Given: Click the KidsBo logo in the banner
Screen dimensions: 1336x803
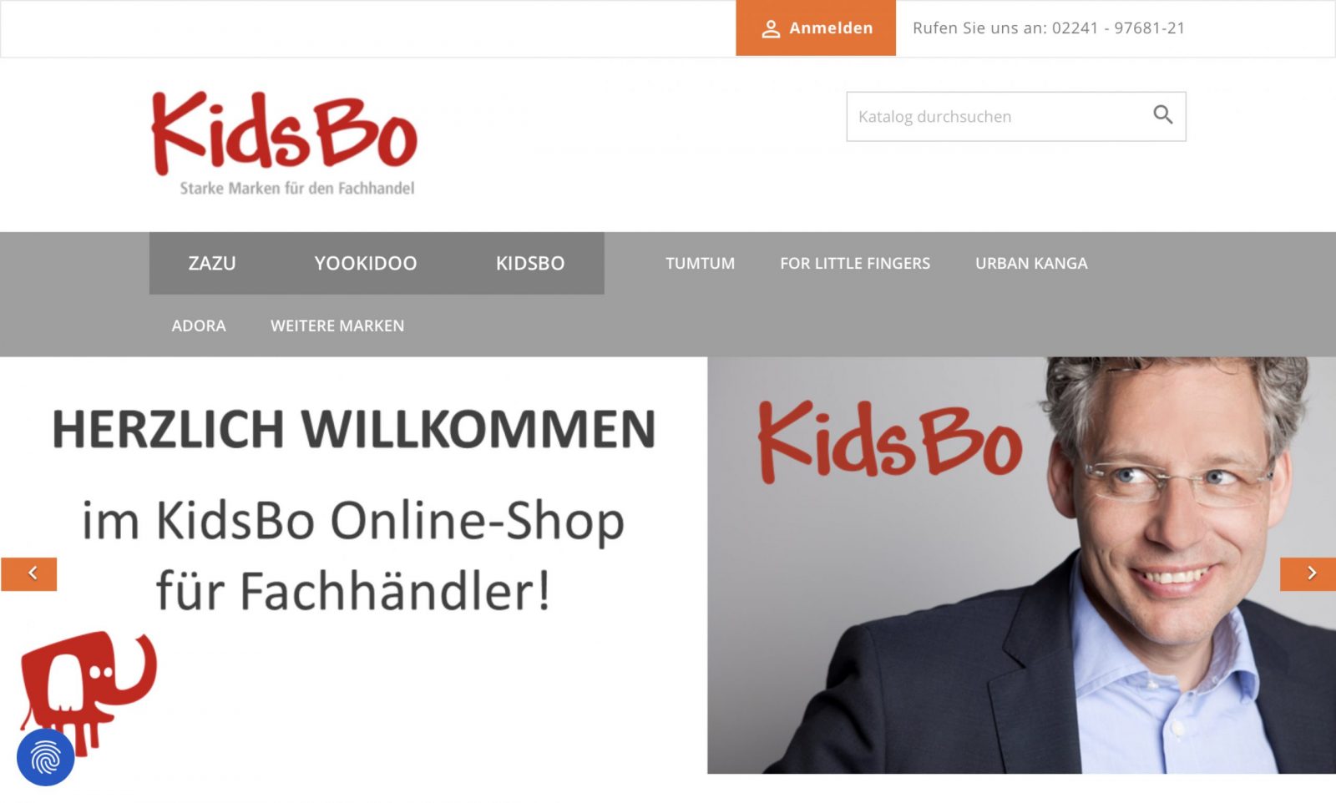Looking at the screenshot, I should pos(890,442).
